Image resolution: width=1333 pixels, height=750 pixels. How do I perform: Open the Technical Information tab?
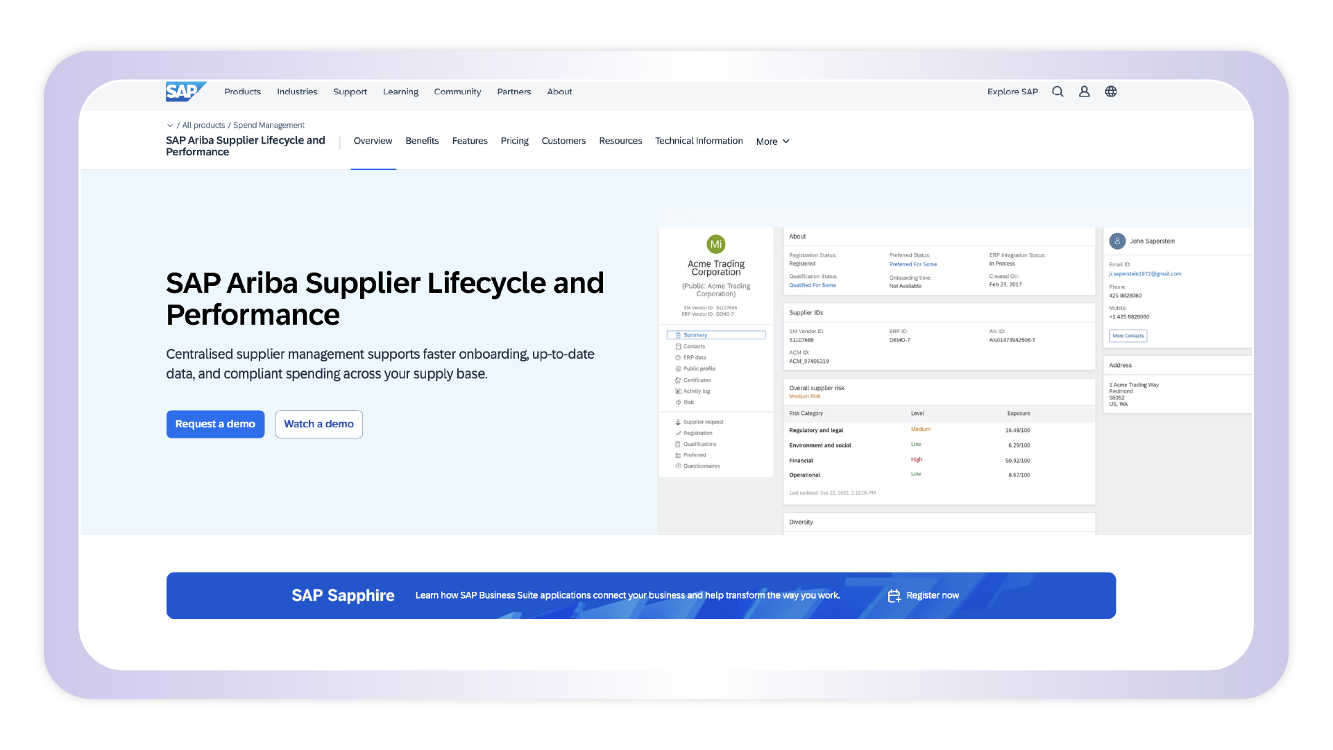[699, 141]
